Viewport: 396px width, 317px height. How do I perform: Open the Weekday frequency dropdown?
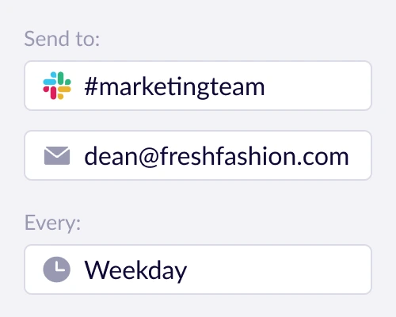tap(198, 269)
